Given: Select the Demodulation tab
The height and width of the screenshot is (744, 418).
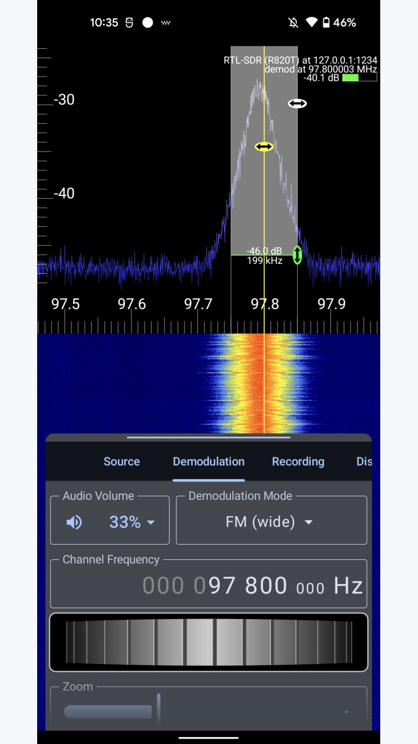Looking at the screenshot, I should coord(208,462).
